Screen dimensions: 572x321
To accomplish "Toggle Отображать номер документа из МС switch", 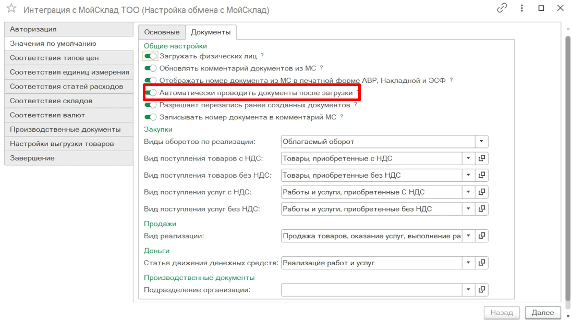I will coord(150,80).
